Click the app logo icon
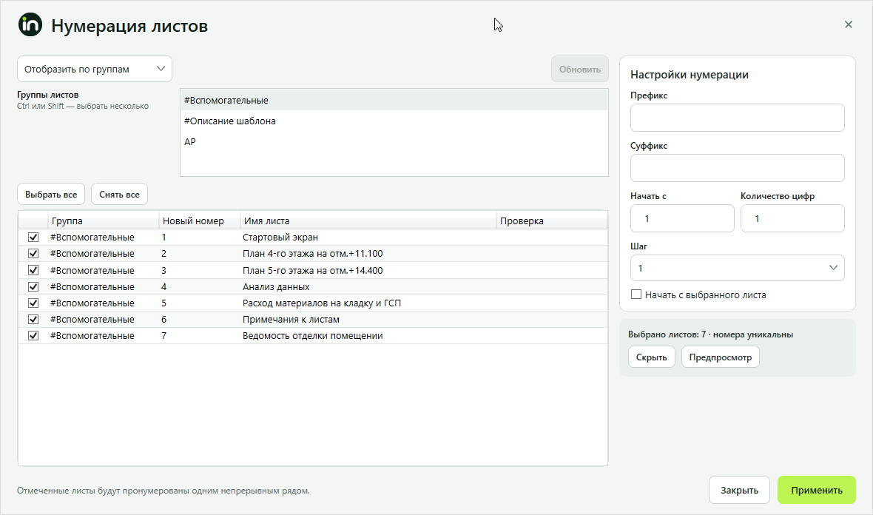Image resolution: width=873 pixels, height=515 pixels. [30, 25]
